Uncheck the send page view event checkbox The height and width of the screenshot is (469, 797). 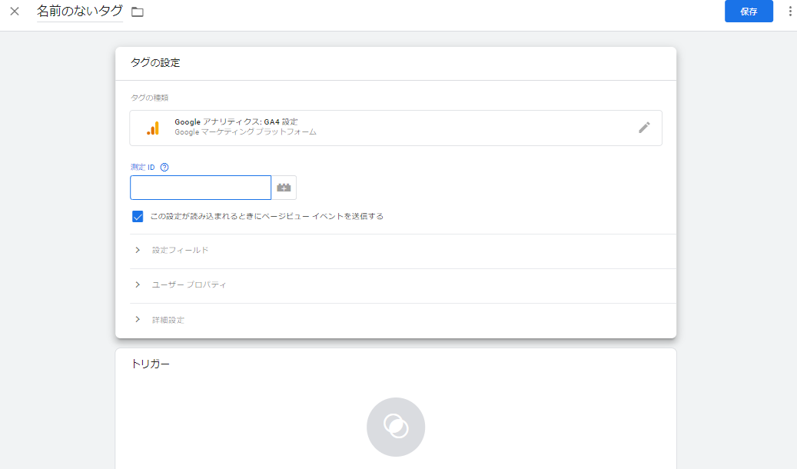tap(138, 217)
